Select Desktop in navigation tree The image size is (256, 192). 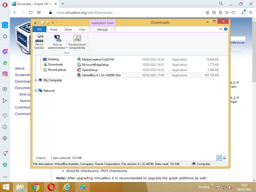pyautogui.click(x=53, y=59)
